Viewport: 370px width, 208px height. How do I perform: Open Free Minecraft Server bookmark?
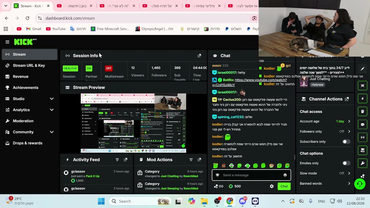point(110,29)
